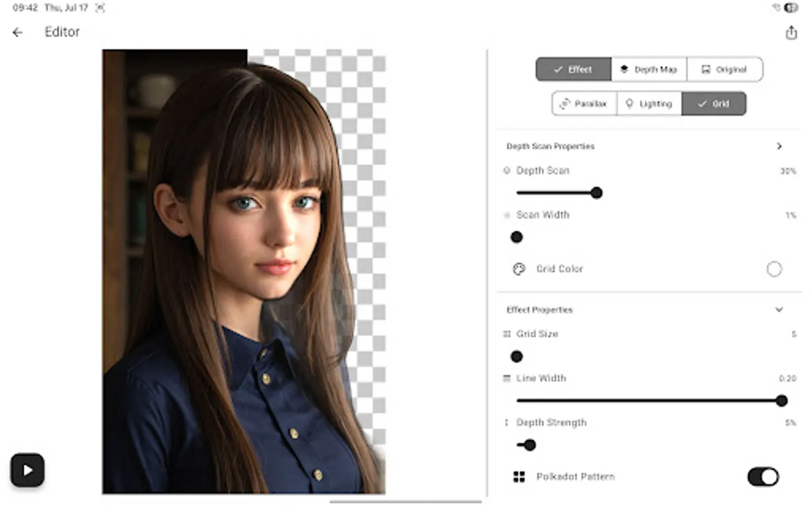Select the Depth Map view icon
This screenshot has height=506, width=811.
point(625,69)
